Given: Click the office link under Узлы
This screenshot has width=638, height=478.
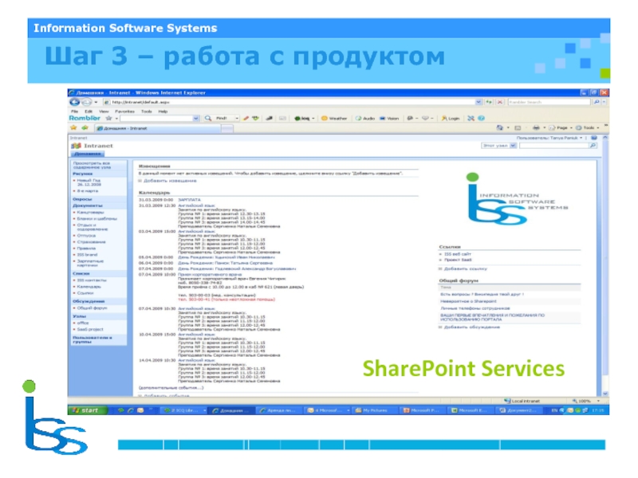Looking at the screenshot, I should pyautogui.click(x=83, y=323).
